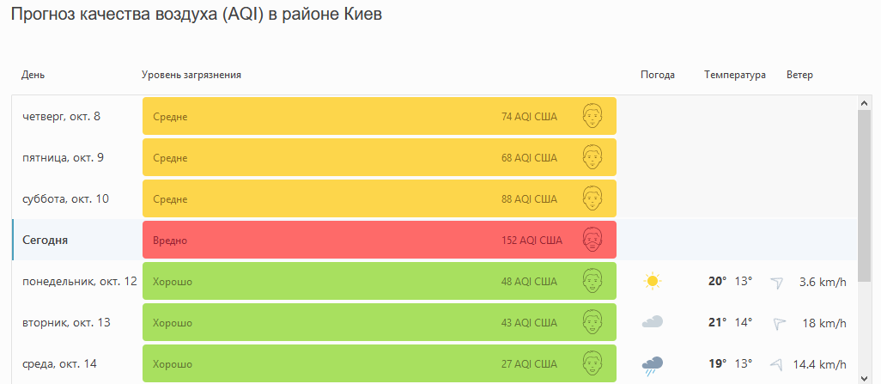Click the Температура column header
881x384 pixels.
[x=734, y=75]
